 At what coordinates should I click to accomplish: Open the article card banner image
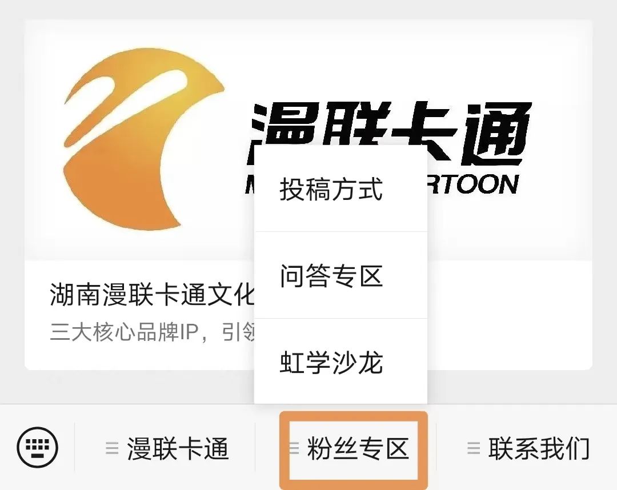click(308, 139)
